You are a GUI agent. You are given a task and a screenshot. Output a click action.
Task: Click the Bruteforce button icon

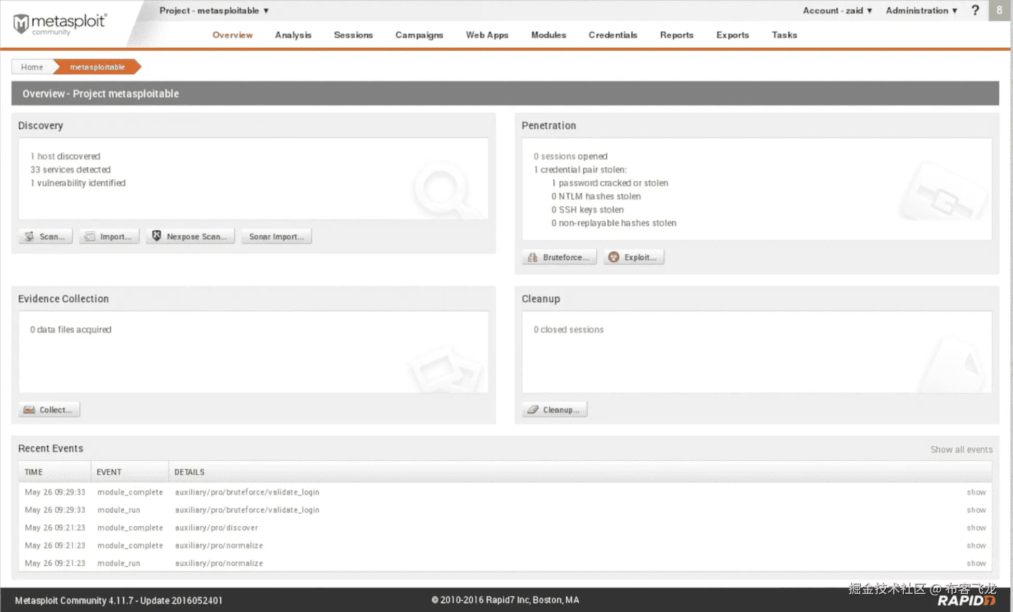click(x=532, y=257)
